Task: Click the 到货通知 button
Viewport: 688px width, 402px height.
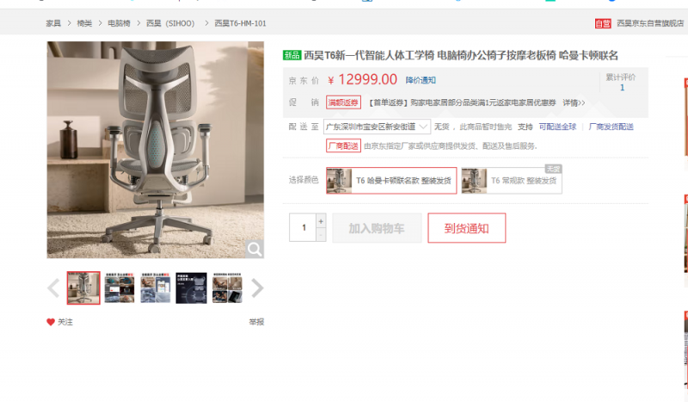Action: point(467,228)
